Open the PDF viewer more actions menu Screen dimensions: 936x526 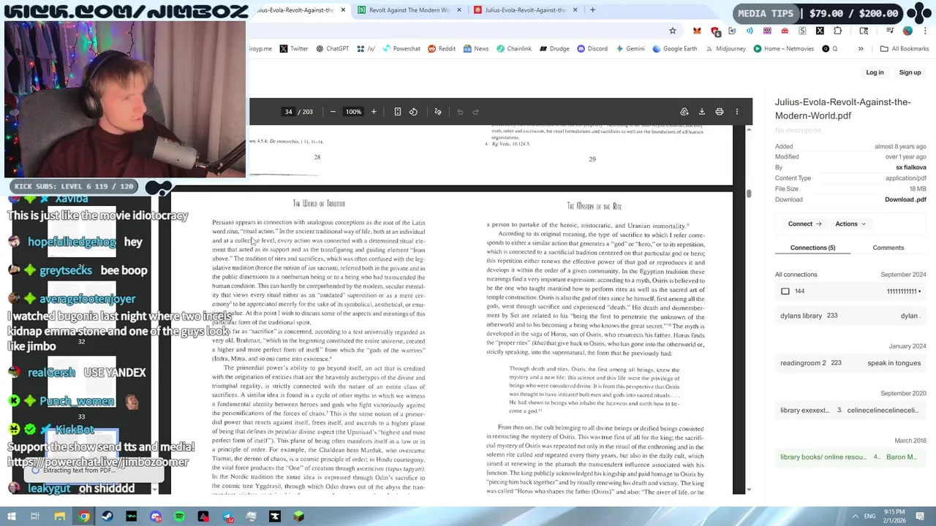[737, 112]
